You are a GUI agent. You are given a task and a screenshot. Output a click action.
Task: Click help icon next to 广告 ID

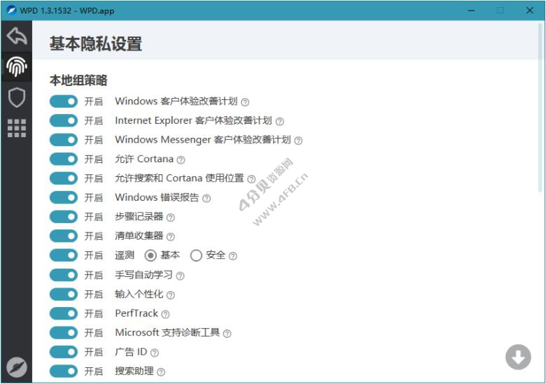tap(155, 353)
